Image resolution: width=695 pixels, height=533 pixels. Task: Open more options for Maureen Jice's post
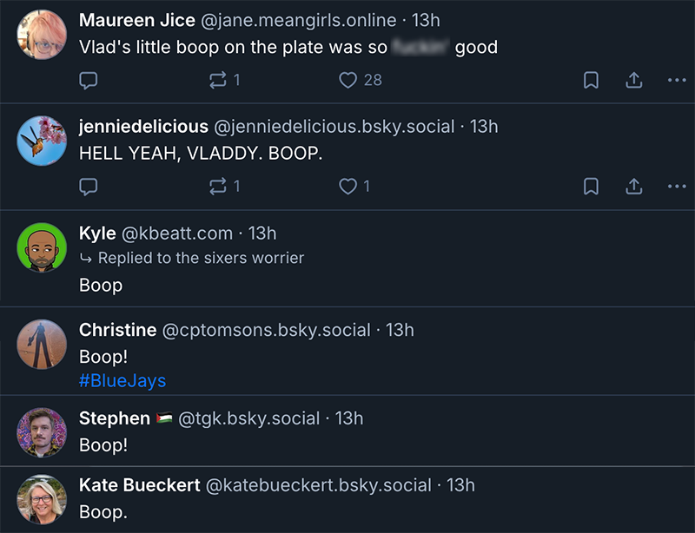coord(677,81)
